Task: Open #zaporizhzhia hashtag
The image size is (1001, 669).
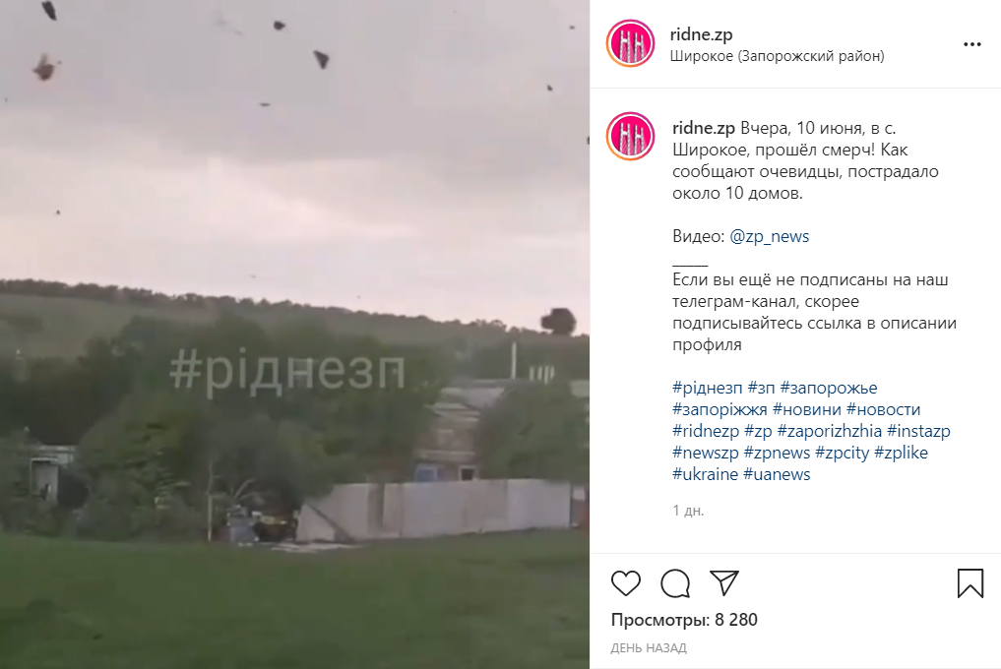Action: pos(830,431)
